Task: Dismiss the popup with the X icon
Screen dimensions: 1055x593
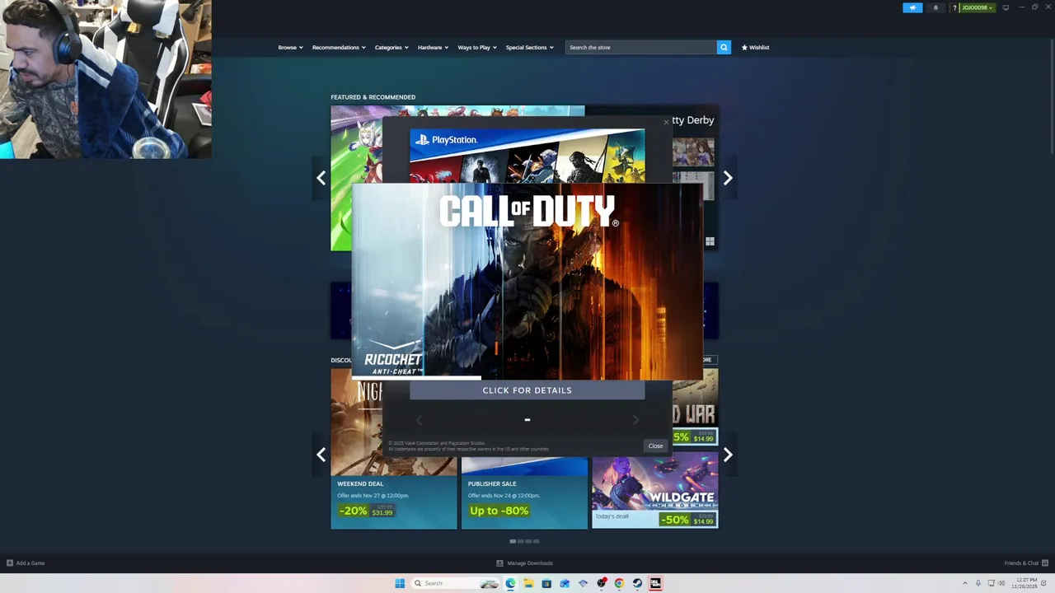Action: [666, 123]
